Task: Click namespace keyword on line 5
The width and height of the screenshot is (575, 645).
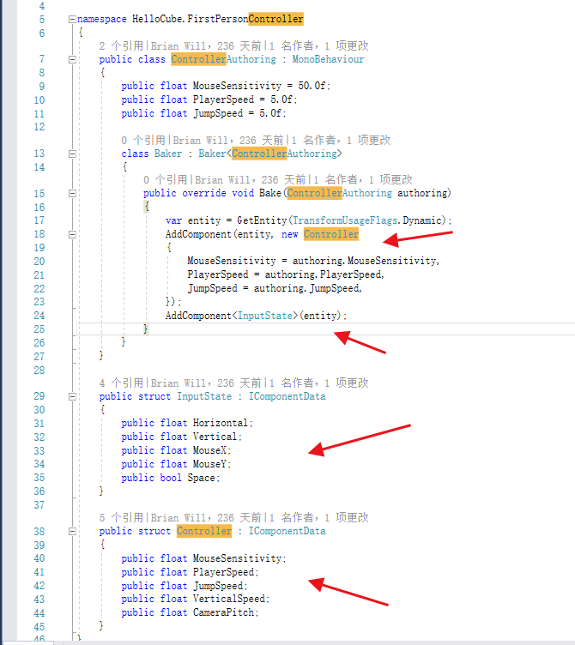Action: [x=101, y=19]
